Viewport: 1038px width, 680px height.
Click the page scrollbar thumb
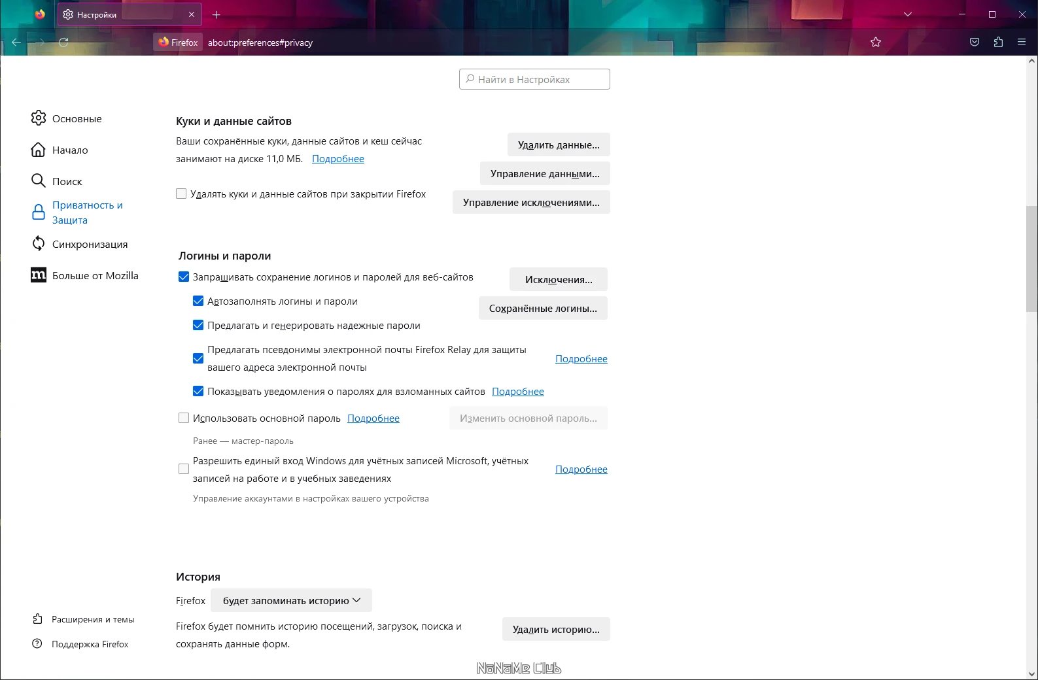pyautogui.click(x=1032, y=258)
